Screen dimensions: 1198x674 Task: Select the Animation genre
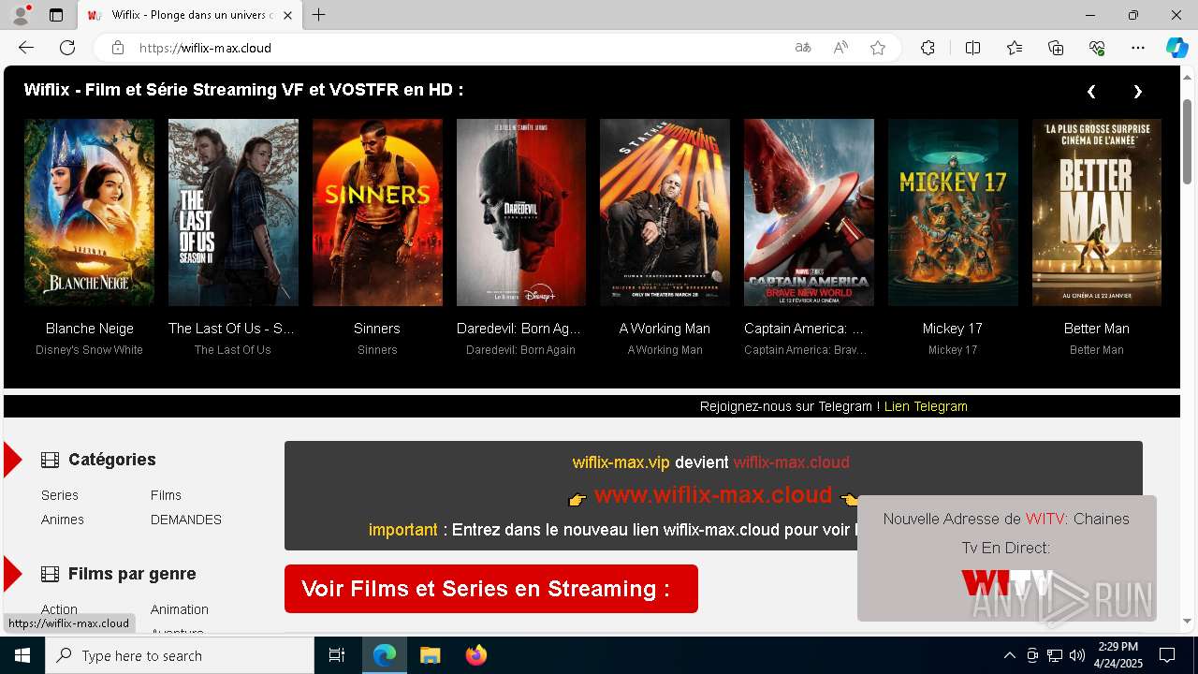[180, 609]
